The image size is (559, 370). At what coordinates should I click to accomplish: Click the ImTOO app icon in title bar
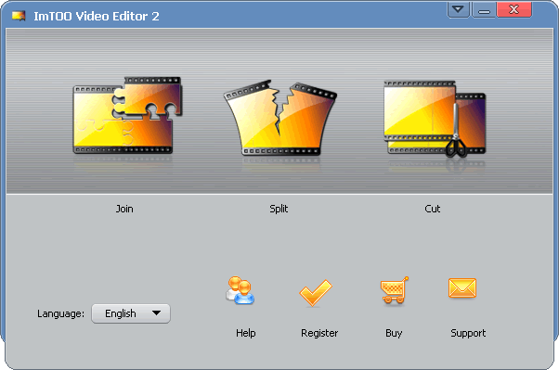19,16
